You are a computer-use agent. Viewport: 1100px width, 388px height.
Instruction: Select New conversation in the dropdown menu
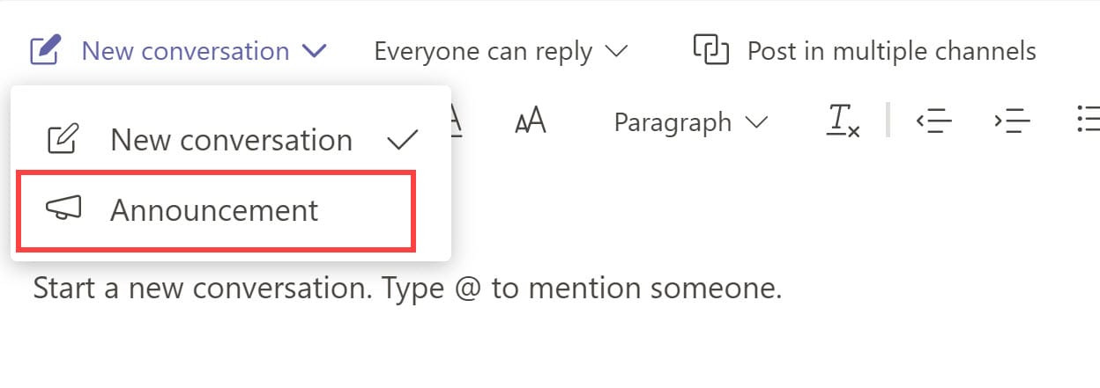231,140
